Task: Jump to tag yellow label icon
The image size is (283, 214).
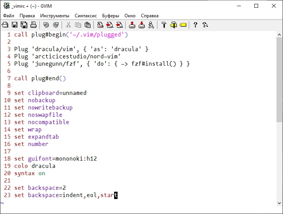Action: point(183,25)
